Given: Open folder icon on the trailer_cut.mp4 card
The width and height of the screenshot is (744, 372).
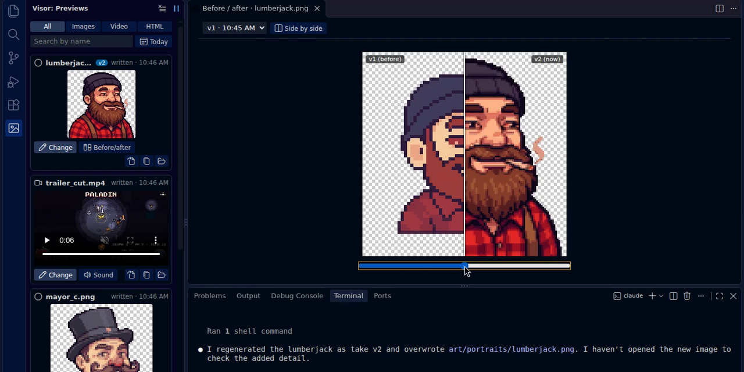Looking at the screenshot, I should coord(162,275).
